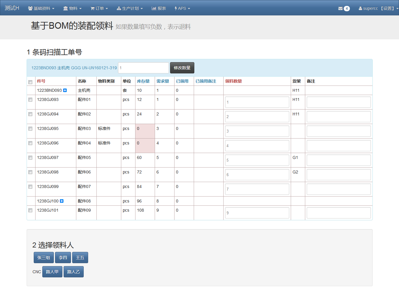Open the supercc 设置 user menu
Viewport: 399px width, 304px height.
[x=378, y=9]
